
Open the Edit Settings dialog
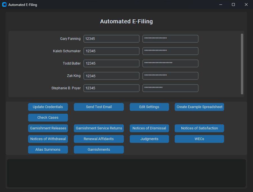[149, 107]
